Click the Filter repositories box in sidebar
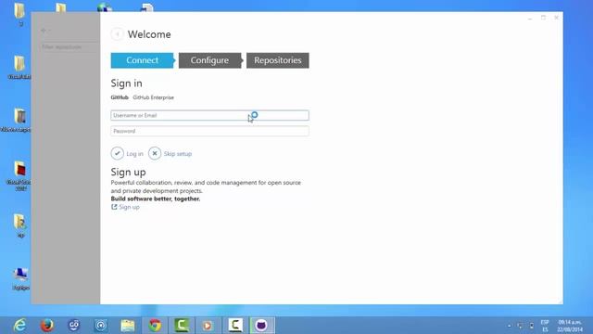The width and height of the screenshot is (593, 334). point(69,47)
